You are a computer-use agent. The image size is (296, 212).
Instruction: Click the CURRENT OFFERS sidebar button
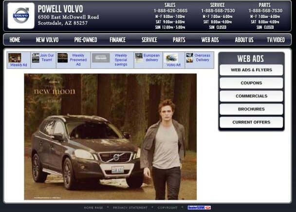click(251, 122)
